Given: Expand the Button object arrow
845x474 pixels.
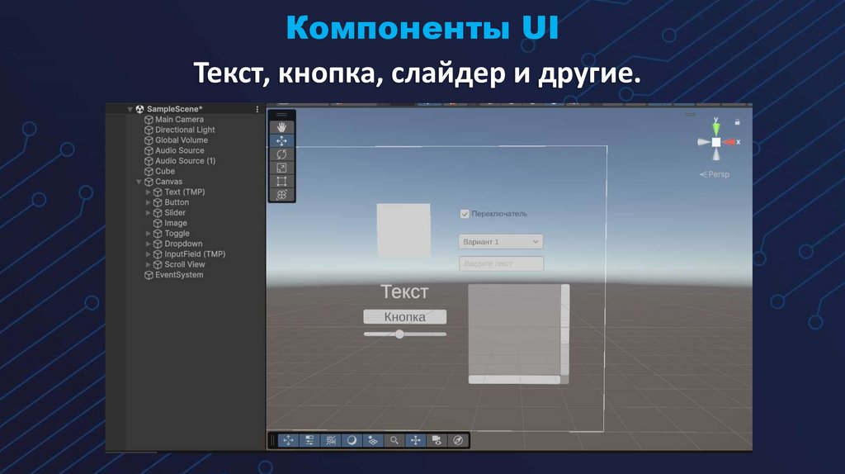Looking at the screenshot, I should (x=149, y=202).
